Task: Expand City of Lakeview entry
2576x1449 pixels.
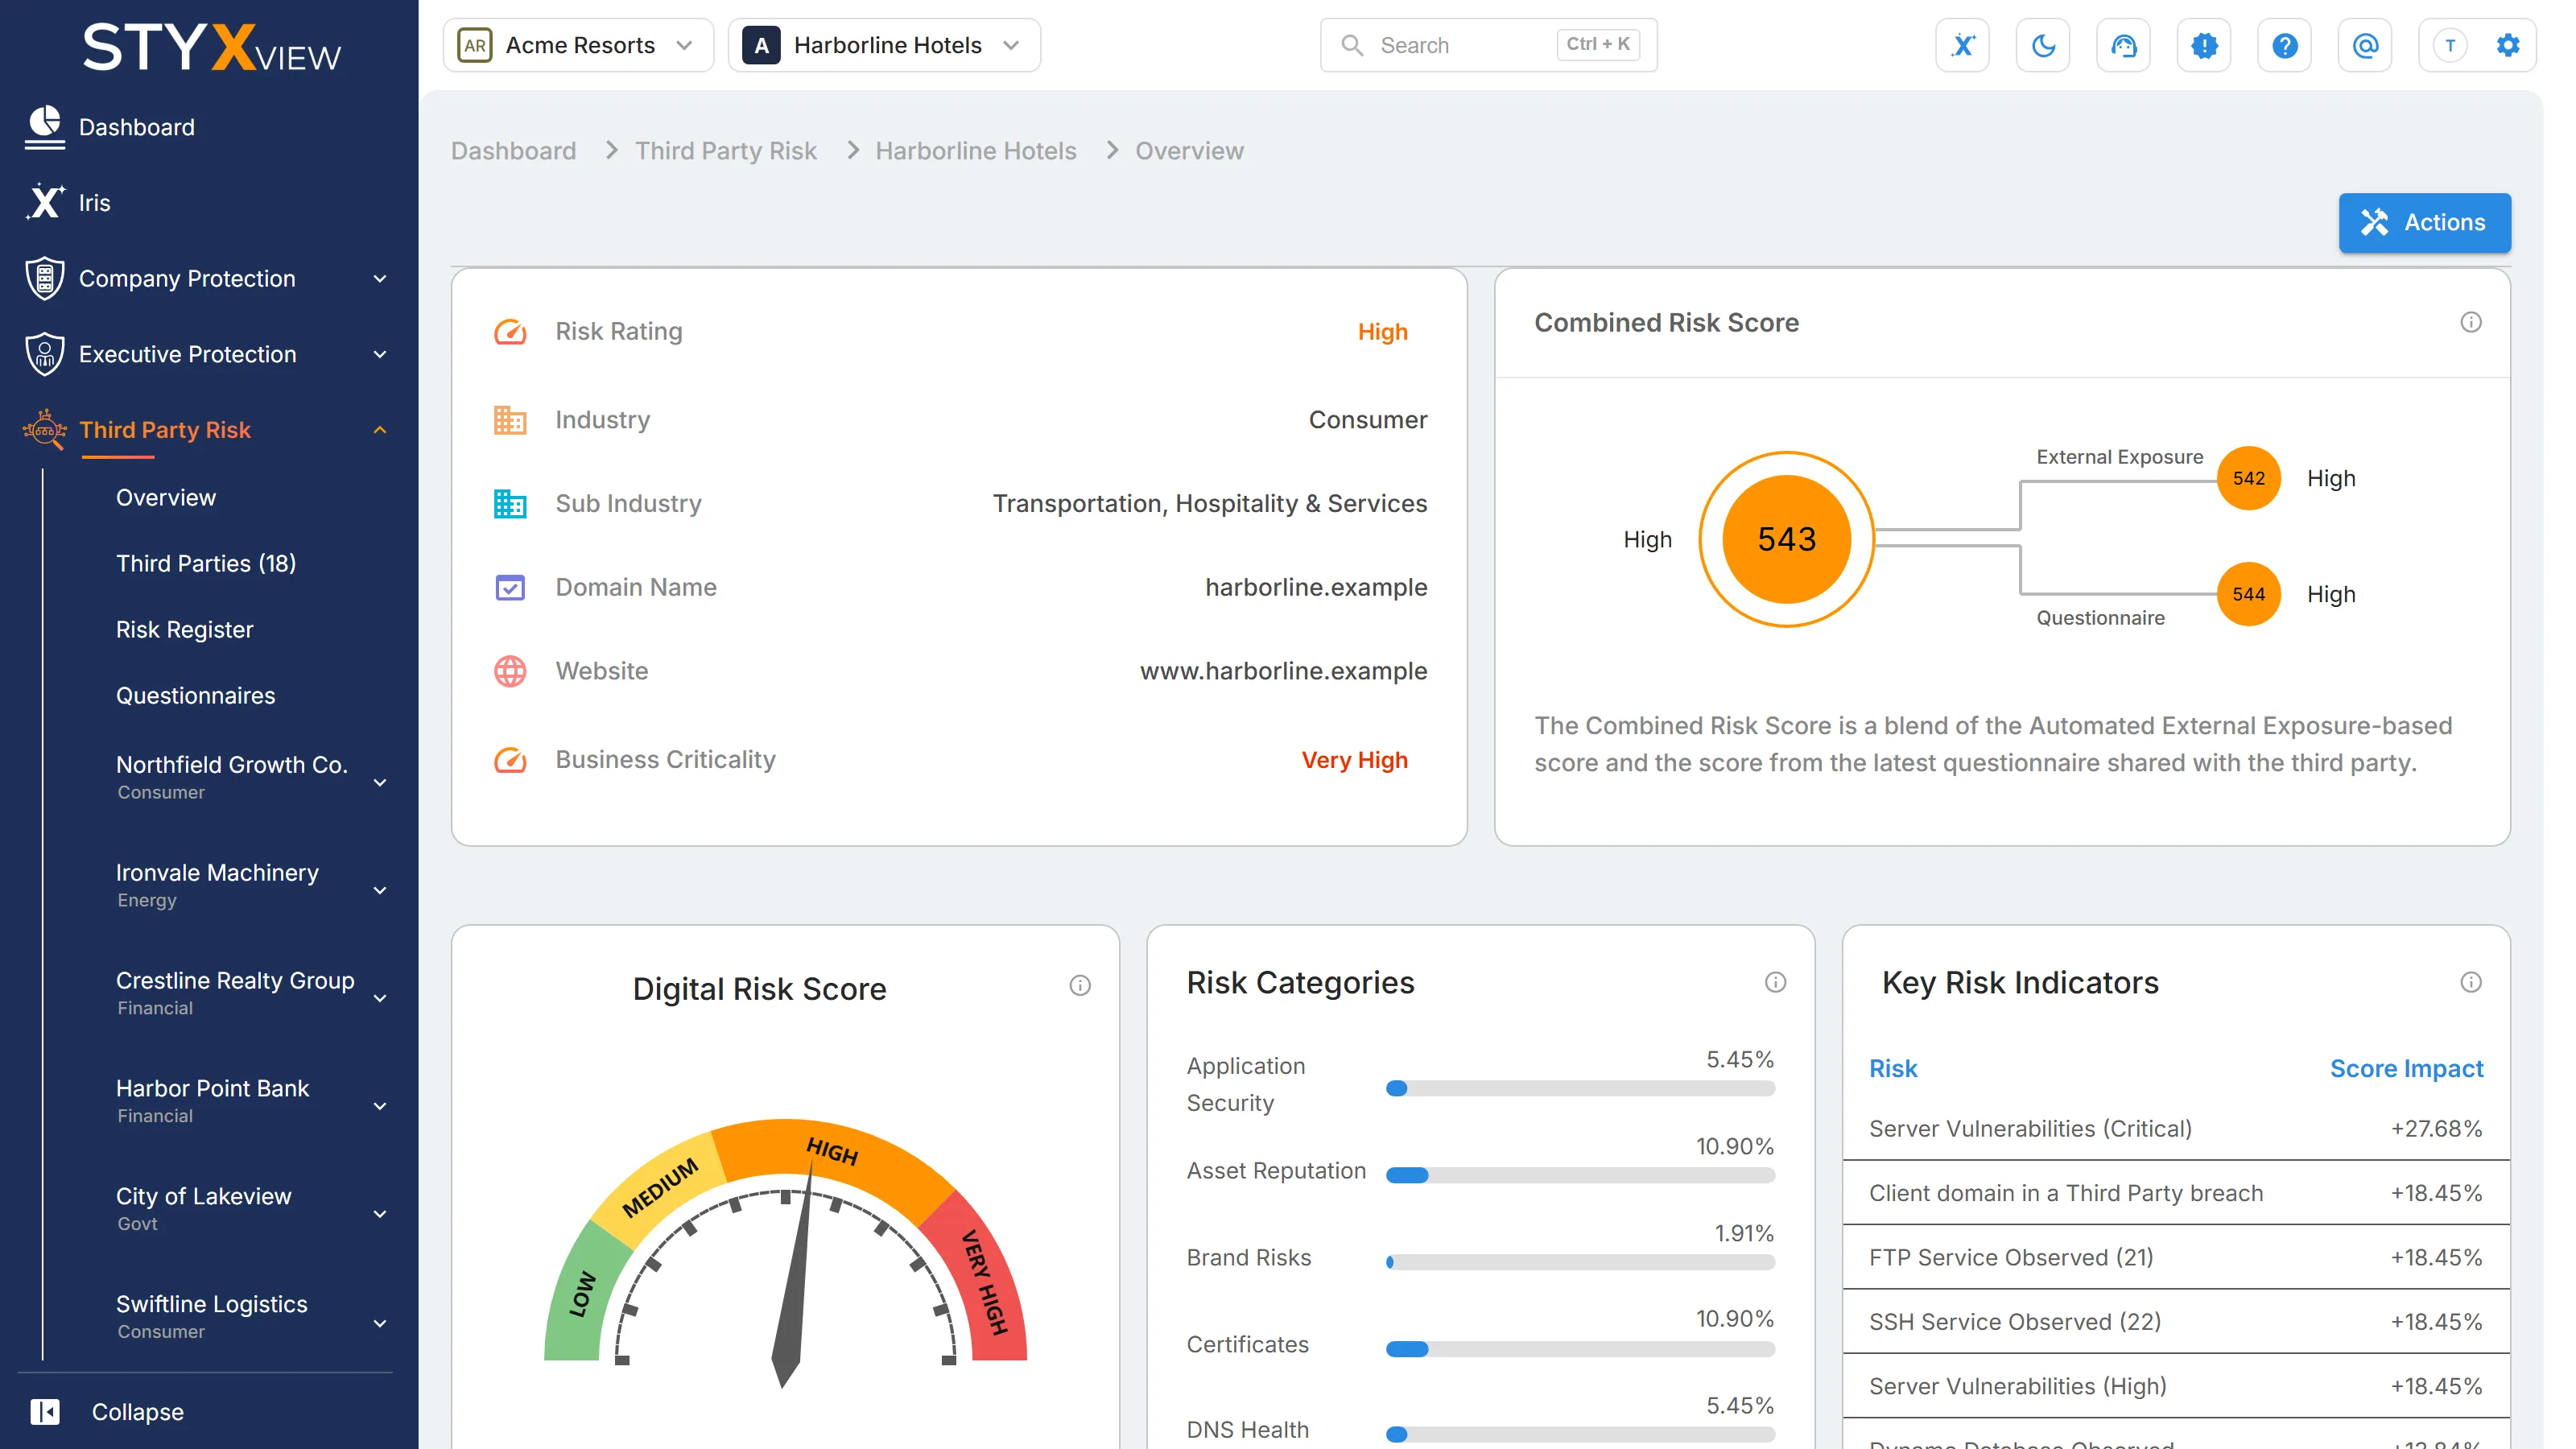Action: coord(380,1214)
